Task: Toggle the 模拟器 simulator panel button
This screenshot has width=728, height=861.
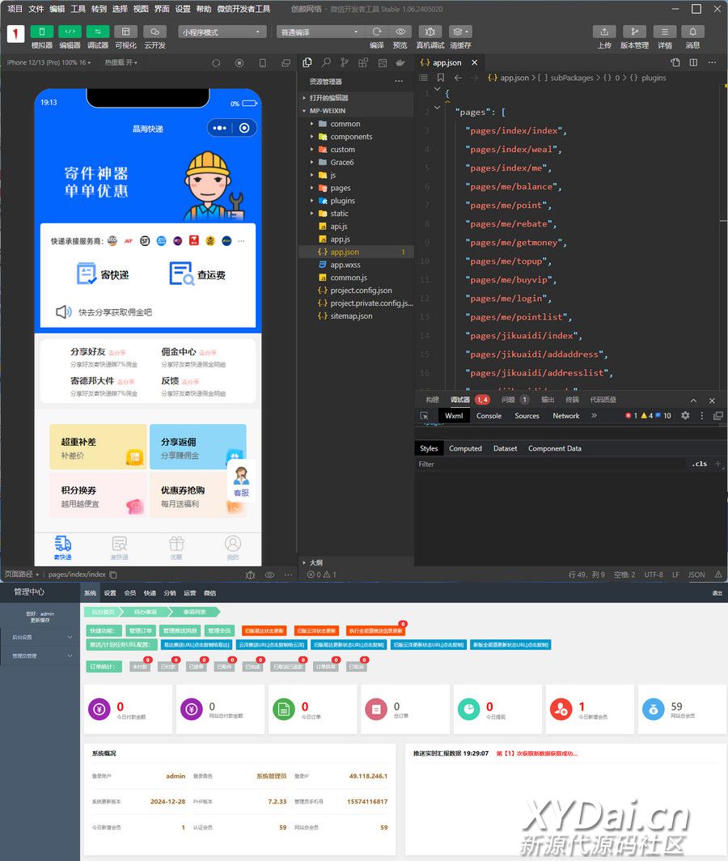Action: (x=42, y=32)
